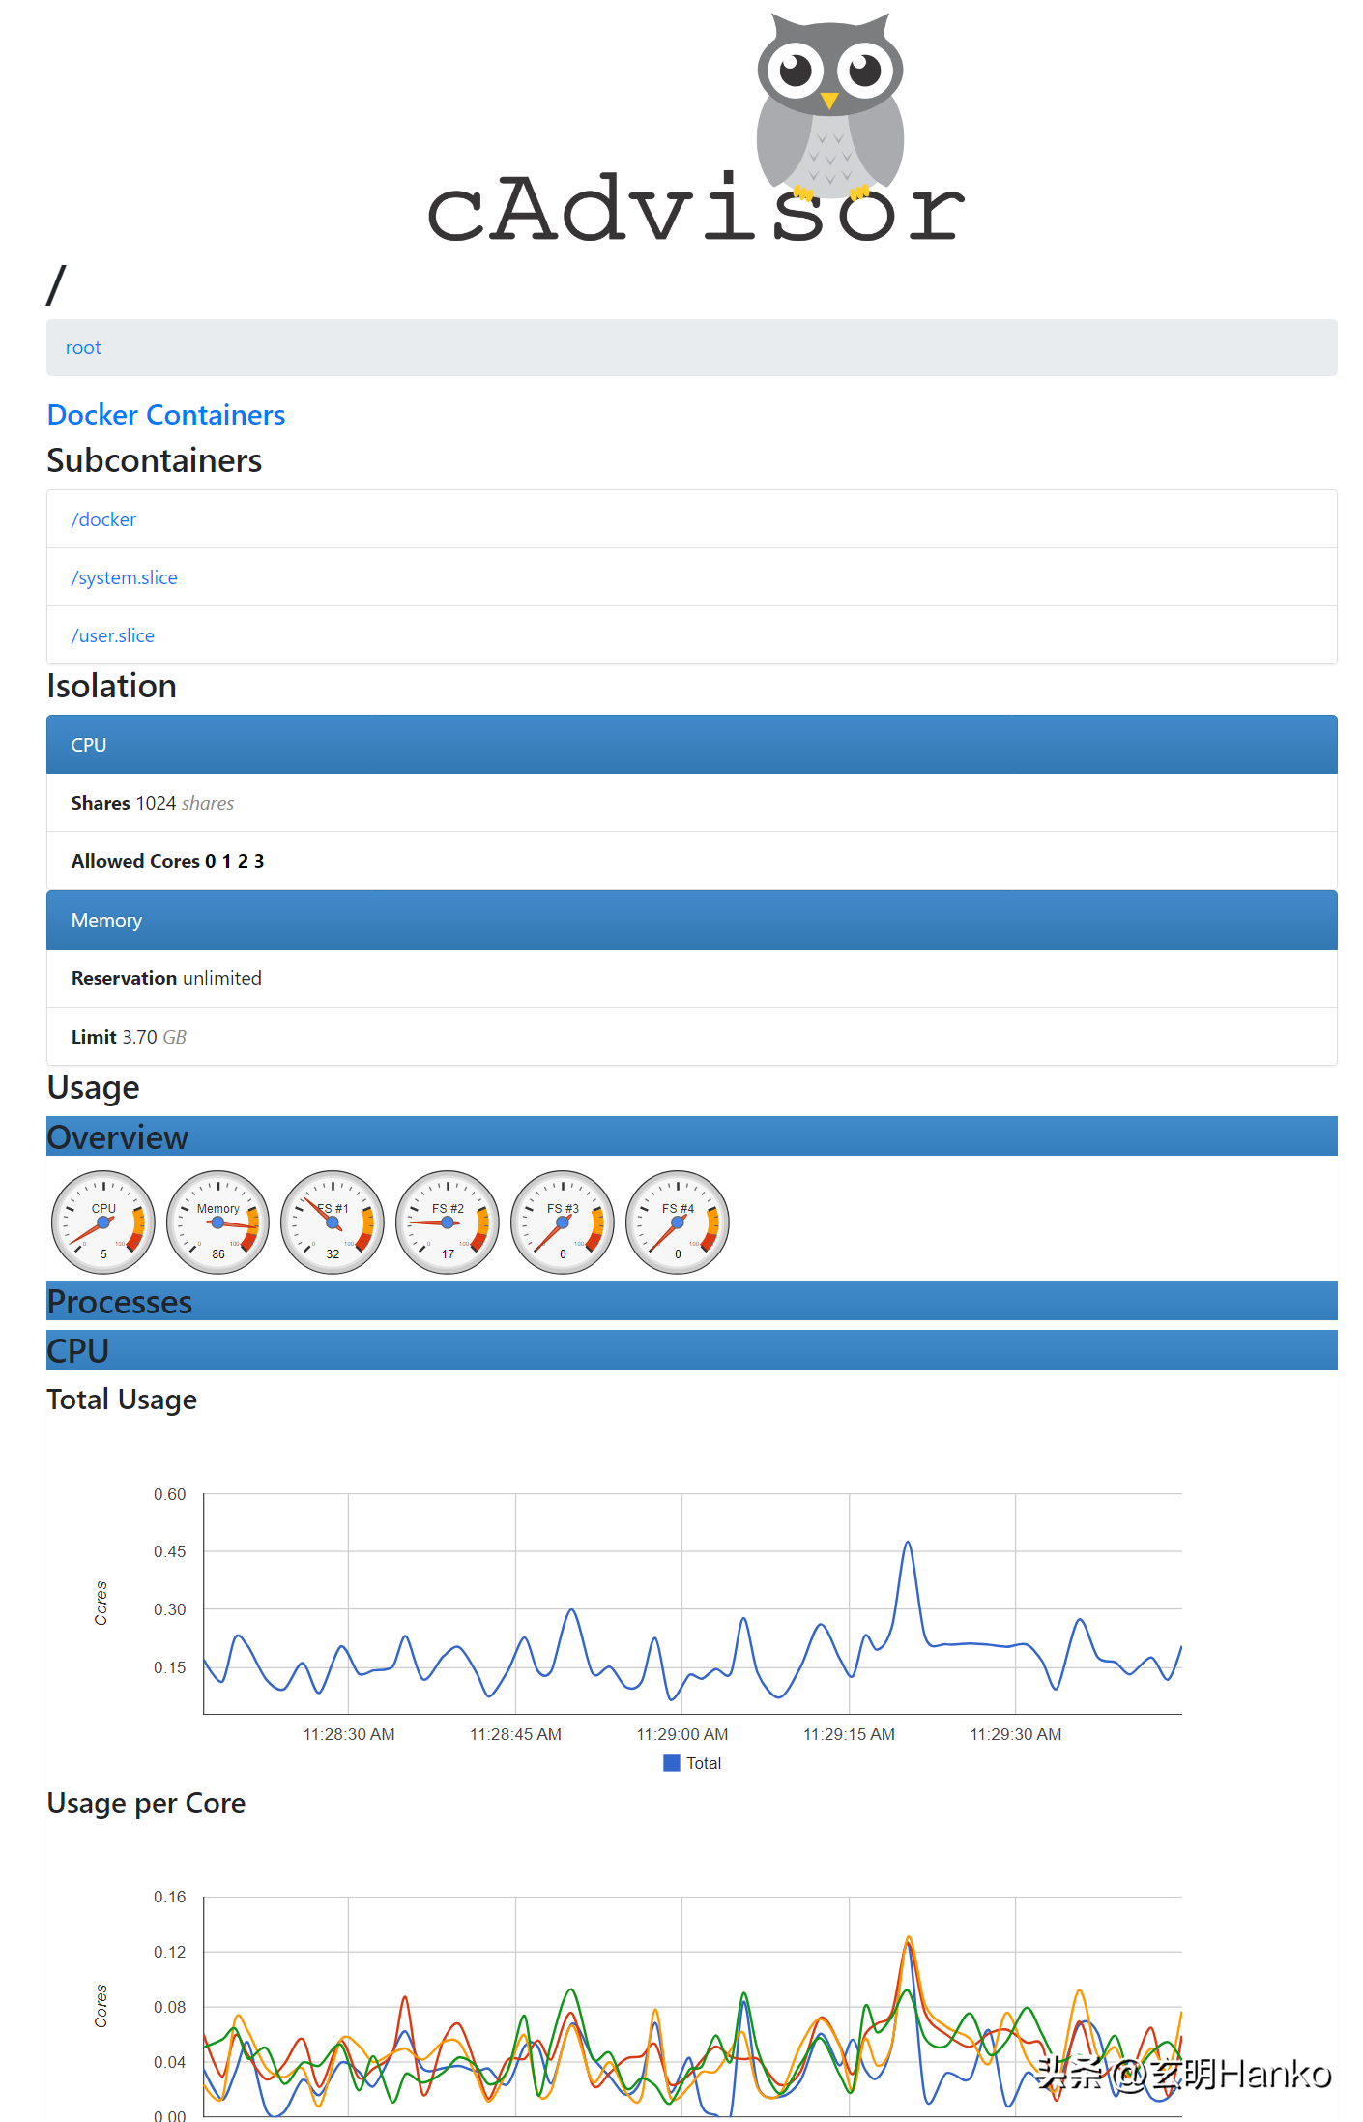Screen dimensions: 1363x2122
Task: Click the FS #4 gauge dial
Action: tap(678, 1223)
